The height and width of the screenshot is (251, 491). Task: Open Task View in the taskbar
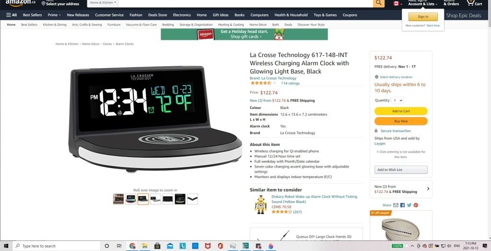click(x=119, y=246)
